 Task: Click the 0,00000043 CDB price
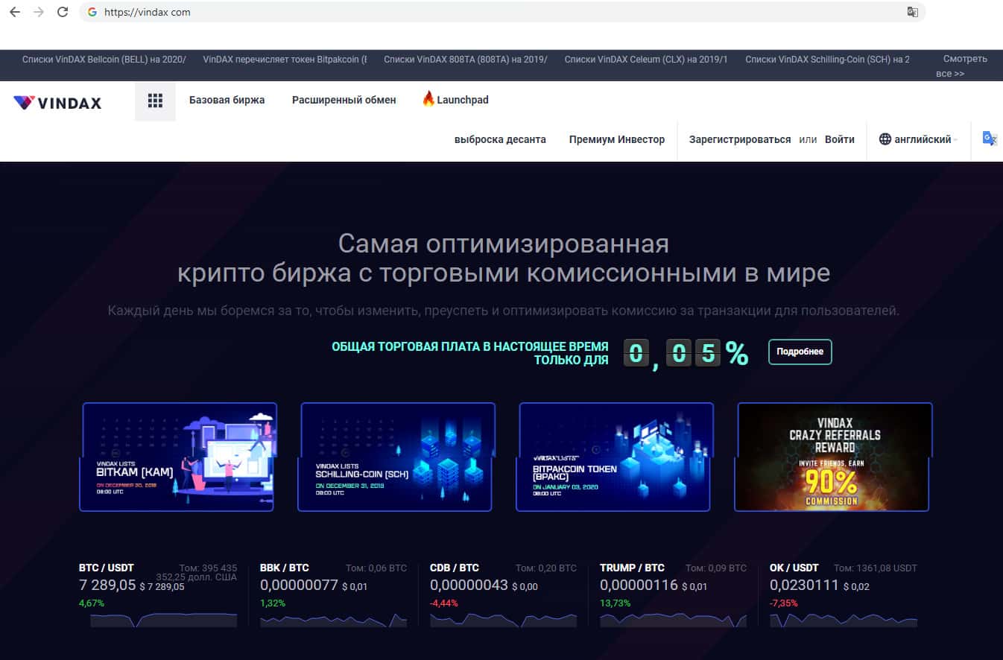[x=469, y=586]
